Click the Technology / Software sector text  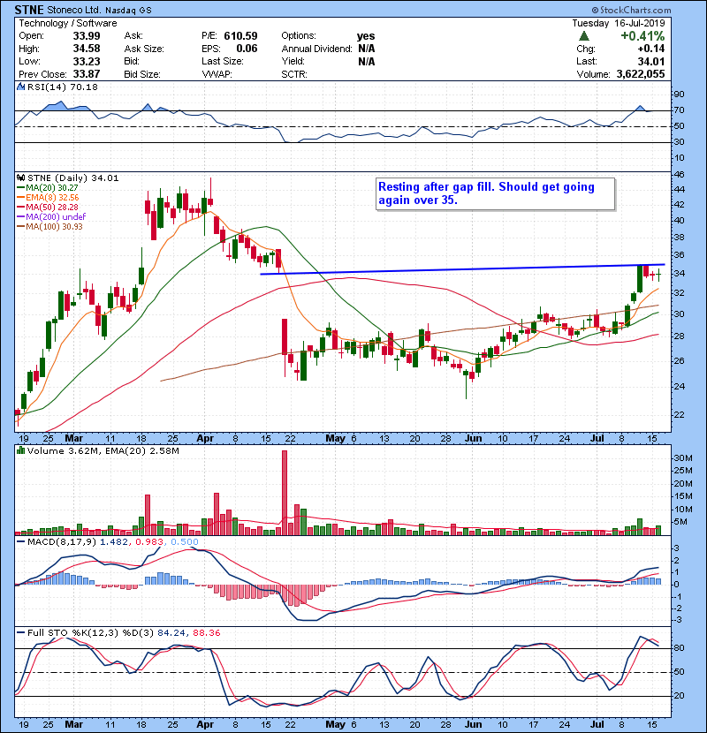point(68,23)
